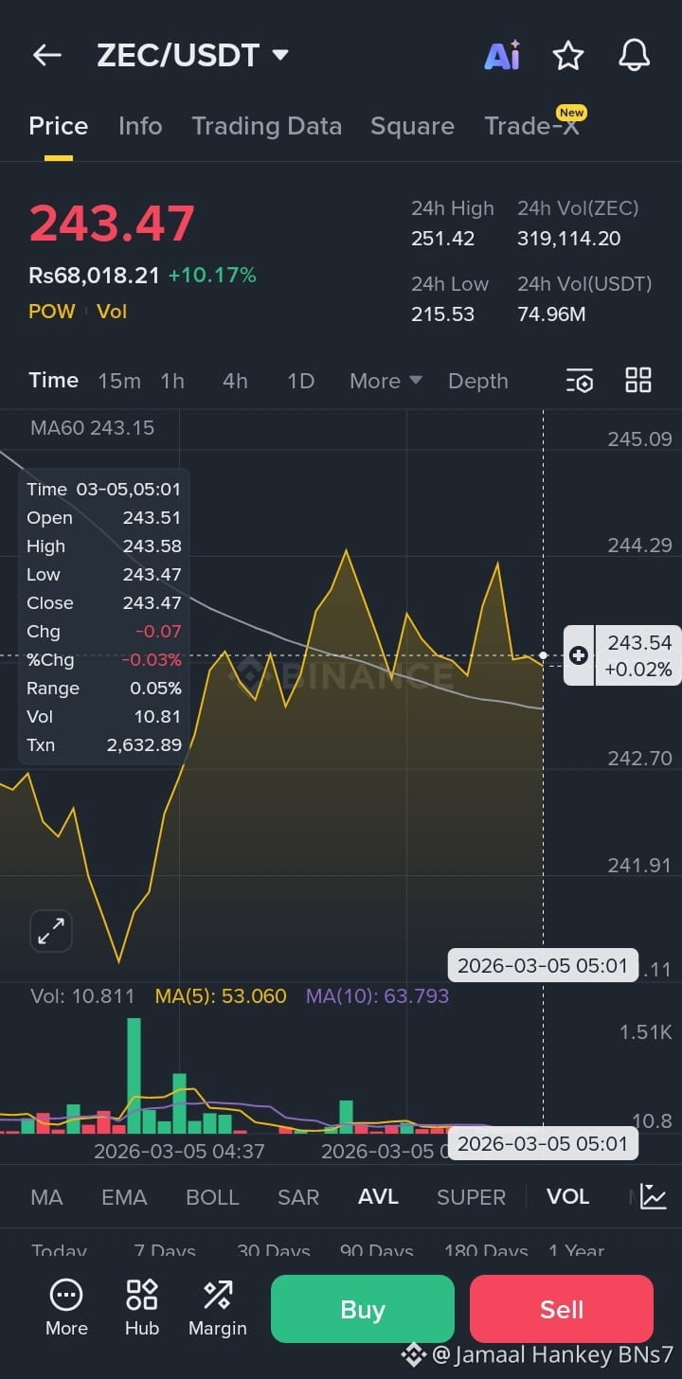Viewport: 682px width, 1379px height.
Task: Switch to the Trading Data tab
Action: 266,126
